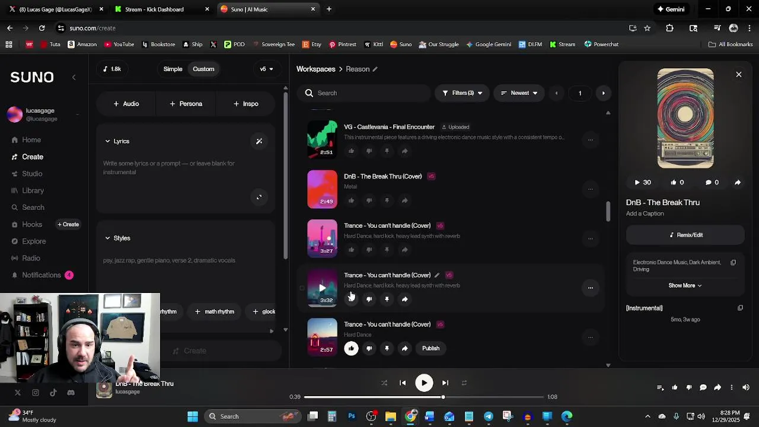Like the 2:57 Trance cover with Publish button
The height and width of the screenshot is (427, 759).
point(351,349)
